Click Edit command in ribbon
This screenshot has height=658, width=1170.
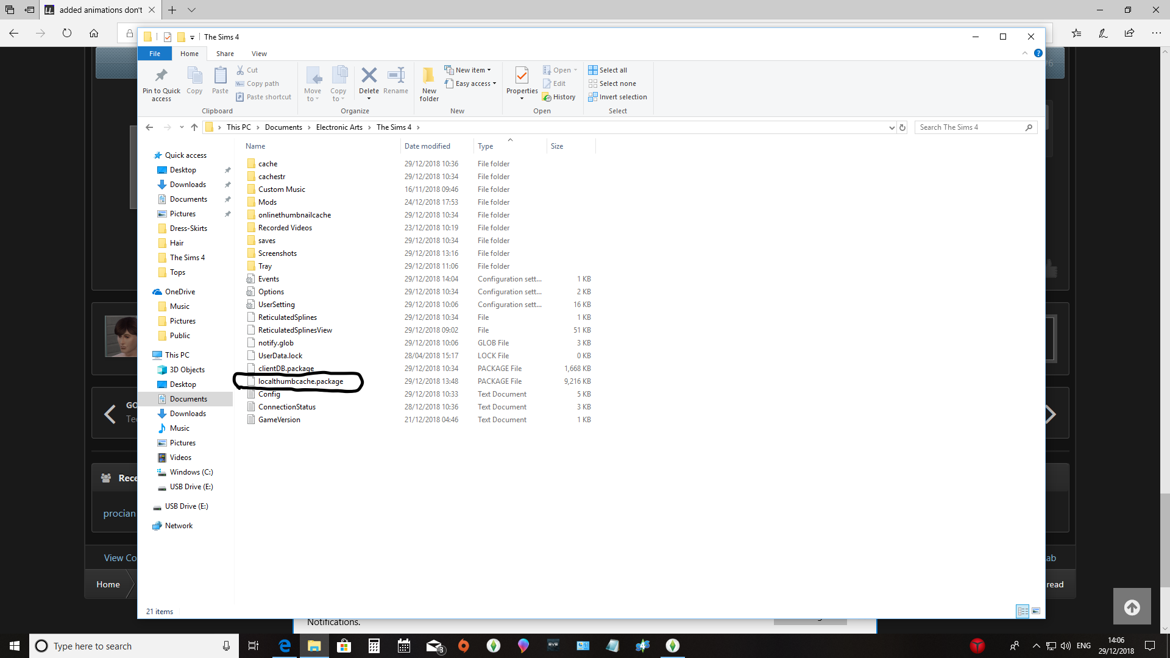tap(554, 83)
